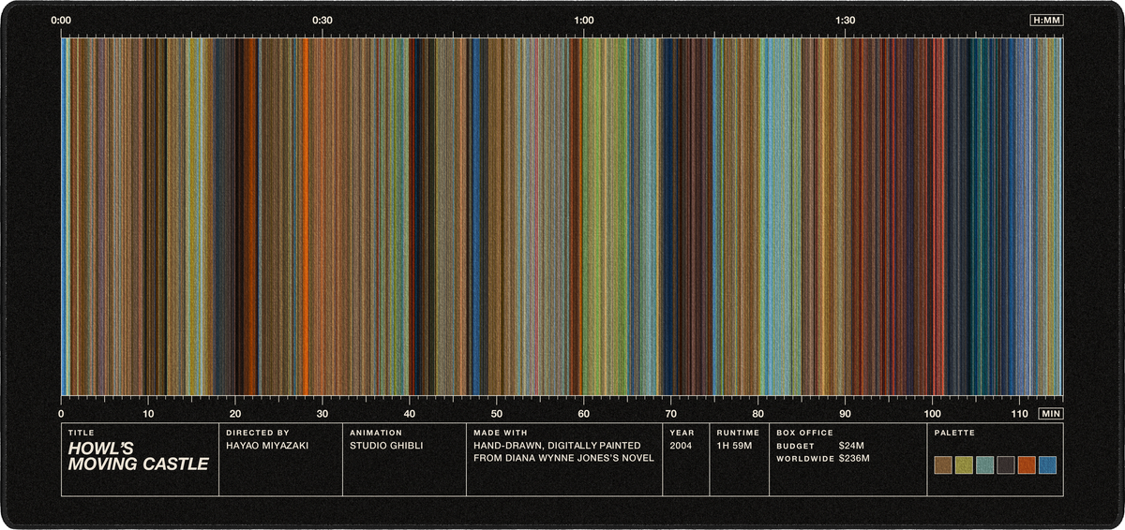Select the 2004 year value
This screenshot has width=1125, height=530.
pyautogui.click(x=682, y=446)
